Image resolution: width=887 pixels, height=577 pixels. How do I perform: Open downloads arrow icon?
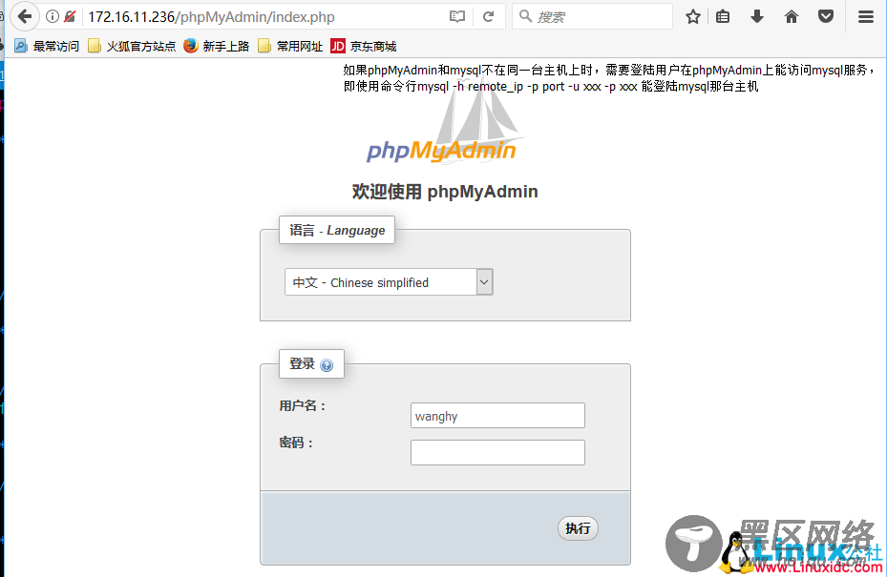pos(757,16)
